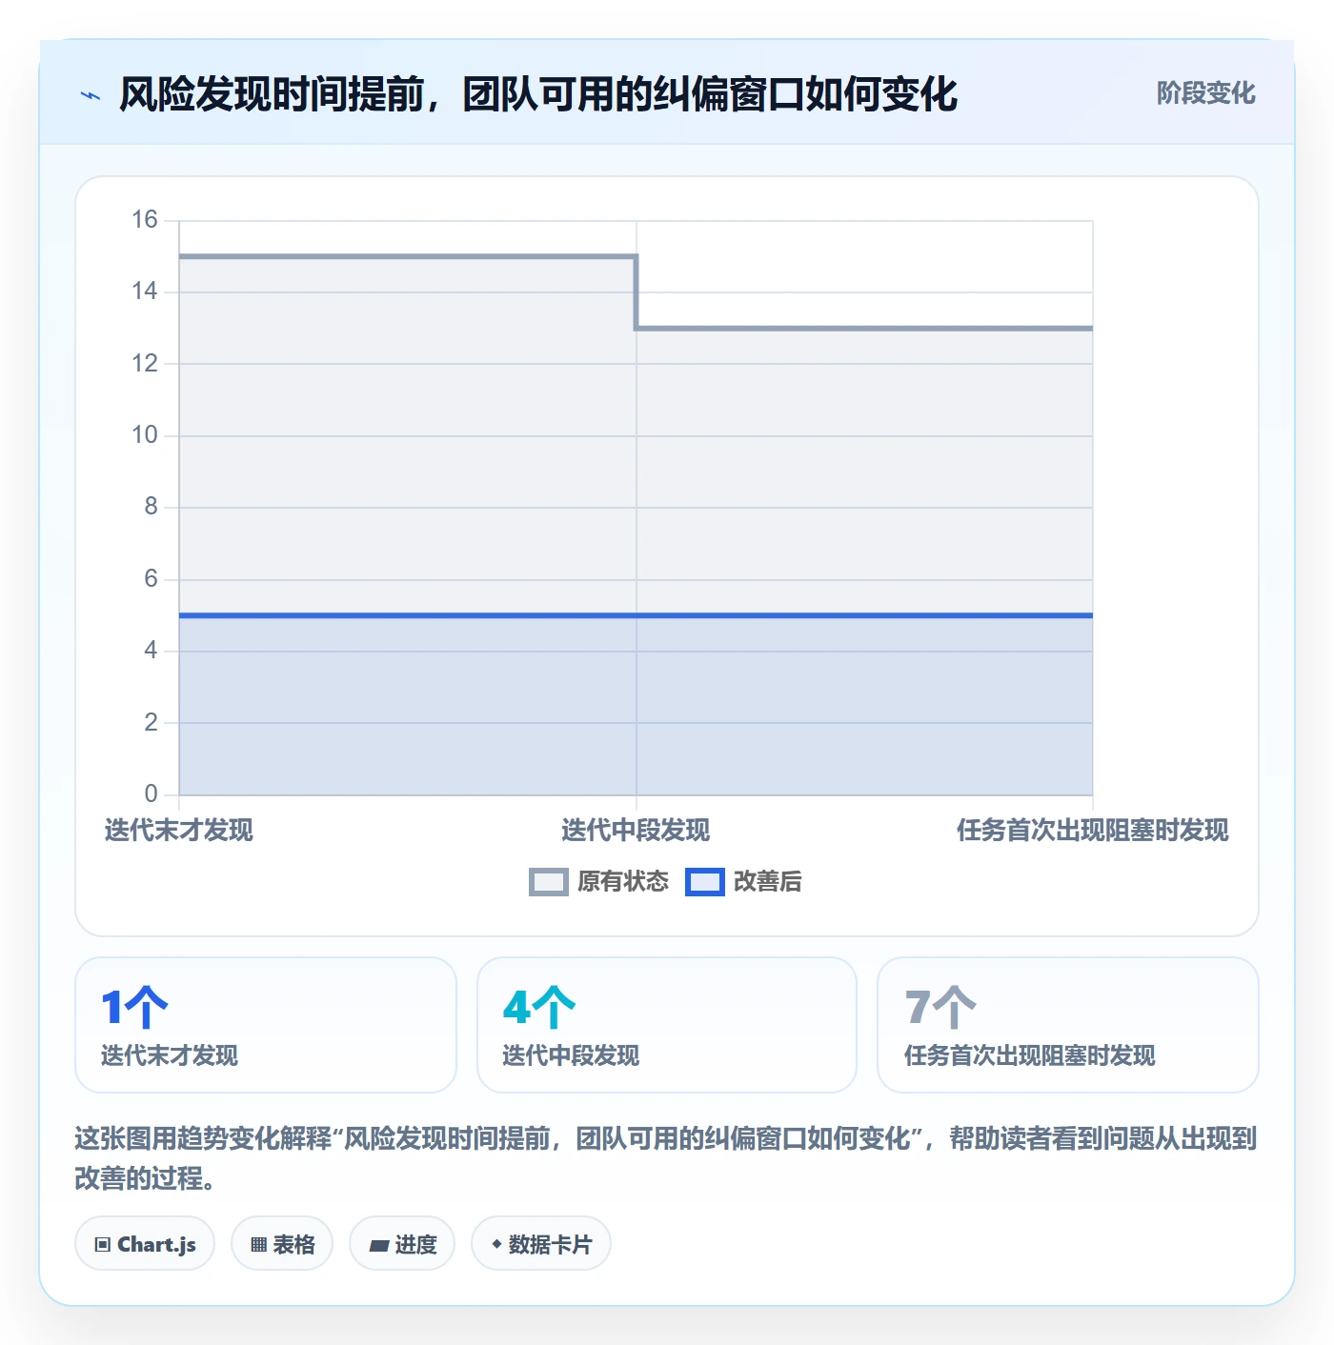Click the y-axis value 14
Viewport: 1334px width, 1345px height.
(145, 291)
